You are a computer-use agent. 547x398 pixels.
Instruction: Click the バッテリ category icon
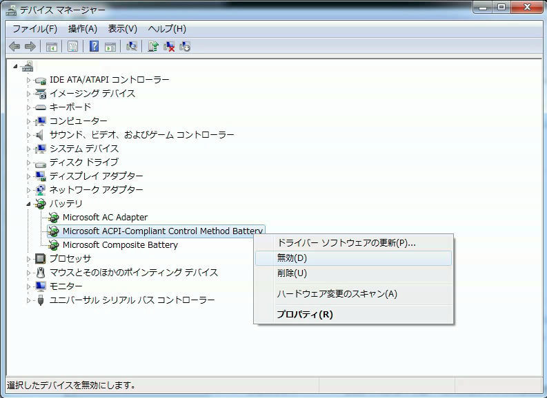(x=41, y=204)
